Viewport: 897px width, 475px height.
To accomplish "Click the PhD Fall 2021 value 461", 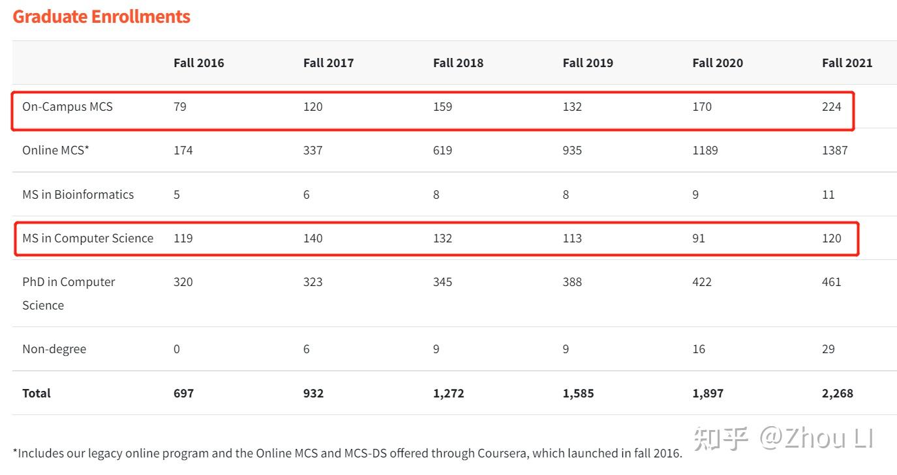I will [x=831, y=281].
